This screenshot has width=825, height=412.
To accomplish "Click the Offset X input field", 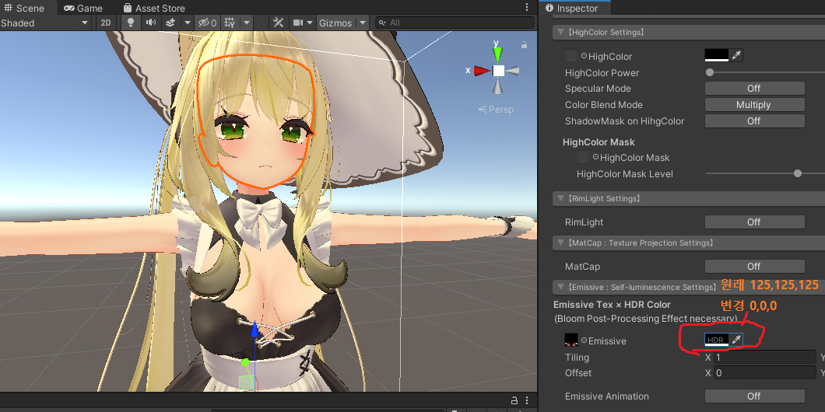I will point(764,372).
